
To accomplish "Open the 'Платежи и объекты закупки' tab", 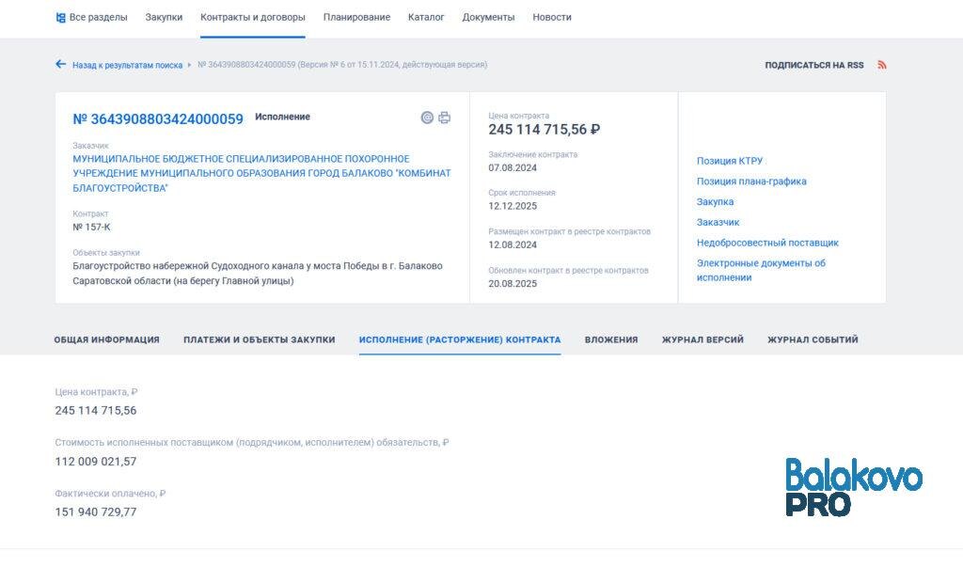I will (257, 339).
